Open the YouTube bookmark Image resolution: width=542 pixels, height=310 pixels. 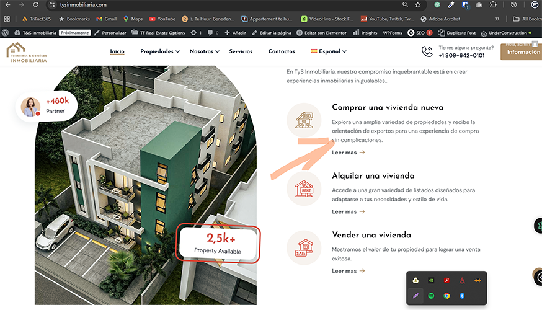click(162, 19)
